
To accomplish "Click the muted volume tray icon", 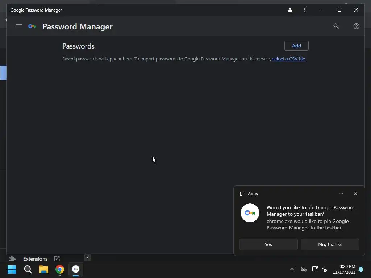I will 324,269.
